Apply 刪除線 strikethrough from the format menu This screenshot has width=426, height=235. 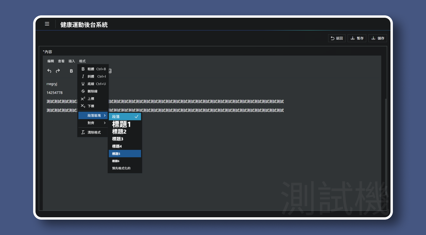(x=93, y=91)
